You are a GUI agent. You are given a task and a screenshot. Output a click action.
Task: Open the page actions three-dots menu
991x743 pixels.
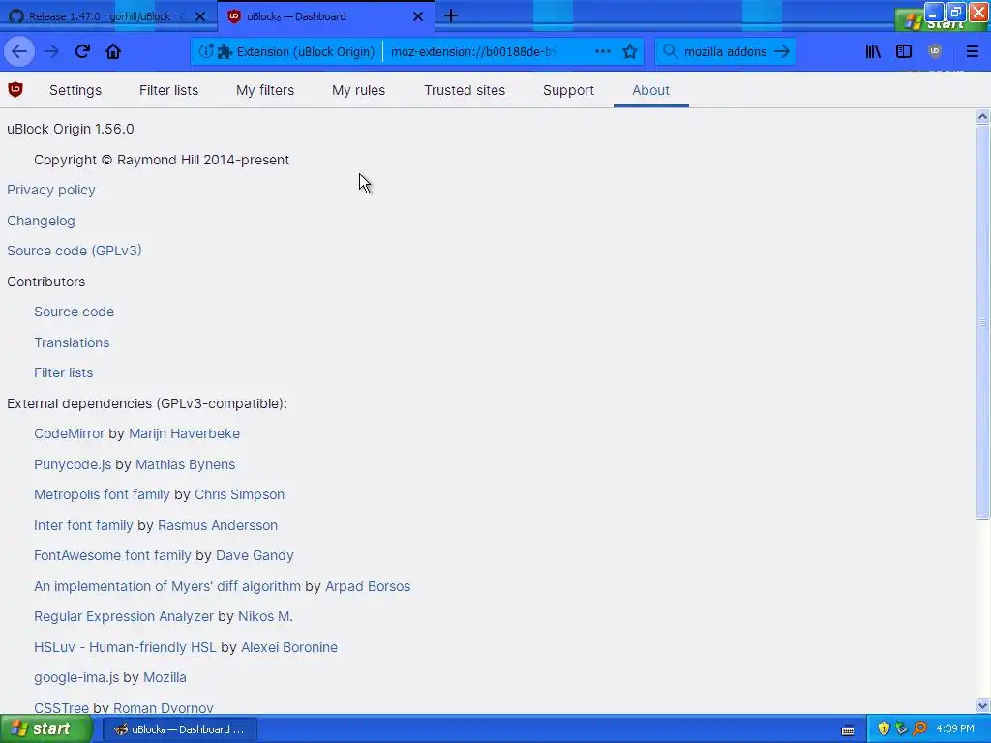tap(603, 51)
